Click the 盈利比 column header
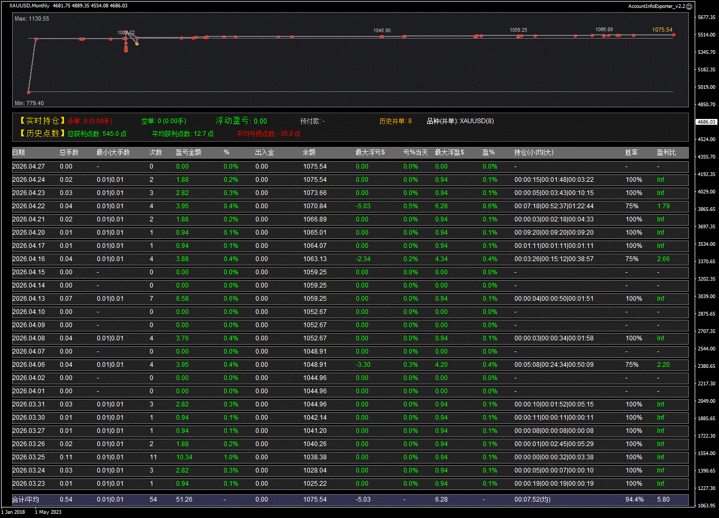 (x=666, y=153)
